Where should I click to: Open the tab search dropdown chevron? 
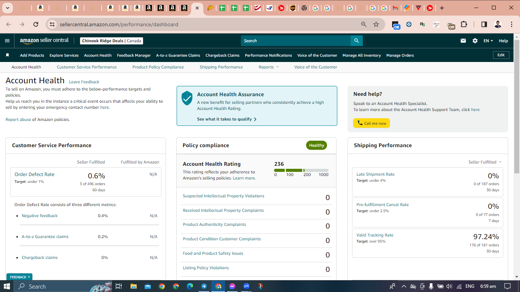click(7, 8)
